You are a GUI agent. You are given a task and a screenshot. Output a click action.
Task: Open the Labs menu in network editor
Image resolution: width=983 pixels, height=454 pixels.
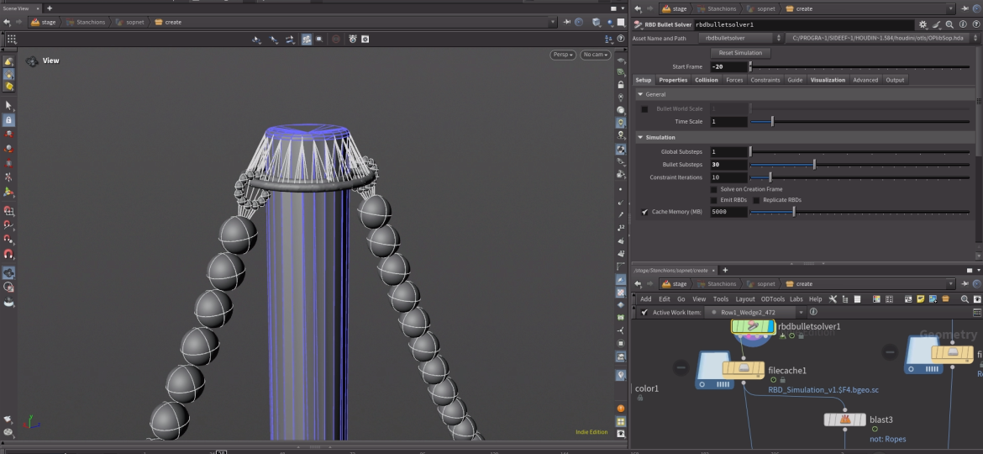(796, 298)
